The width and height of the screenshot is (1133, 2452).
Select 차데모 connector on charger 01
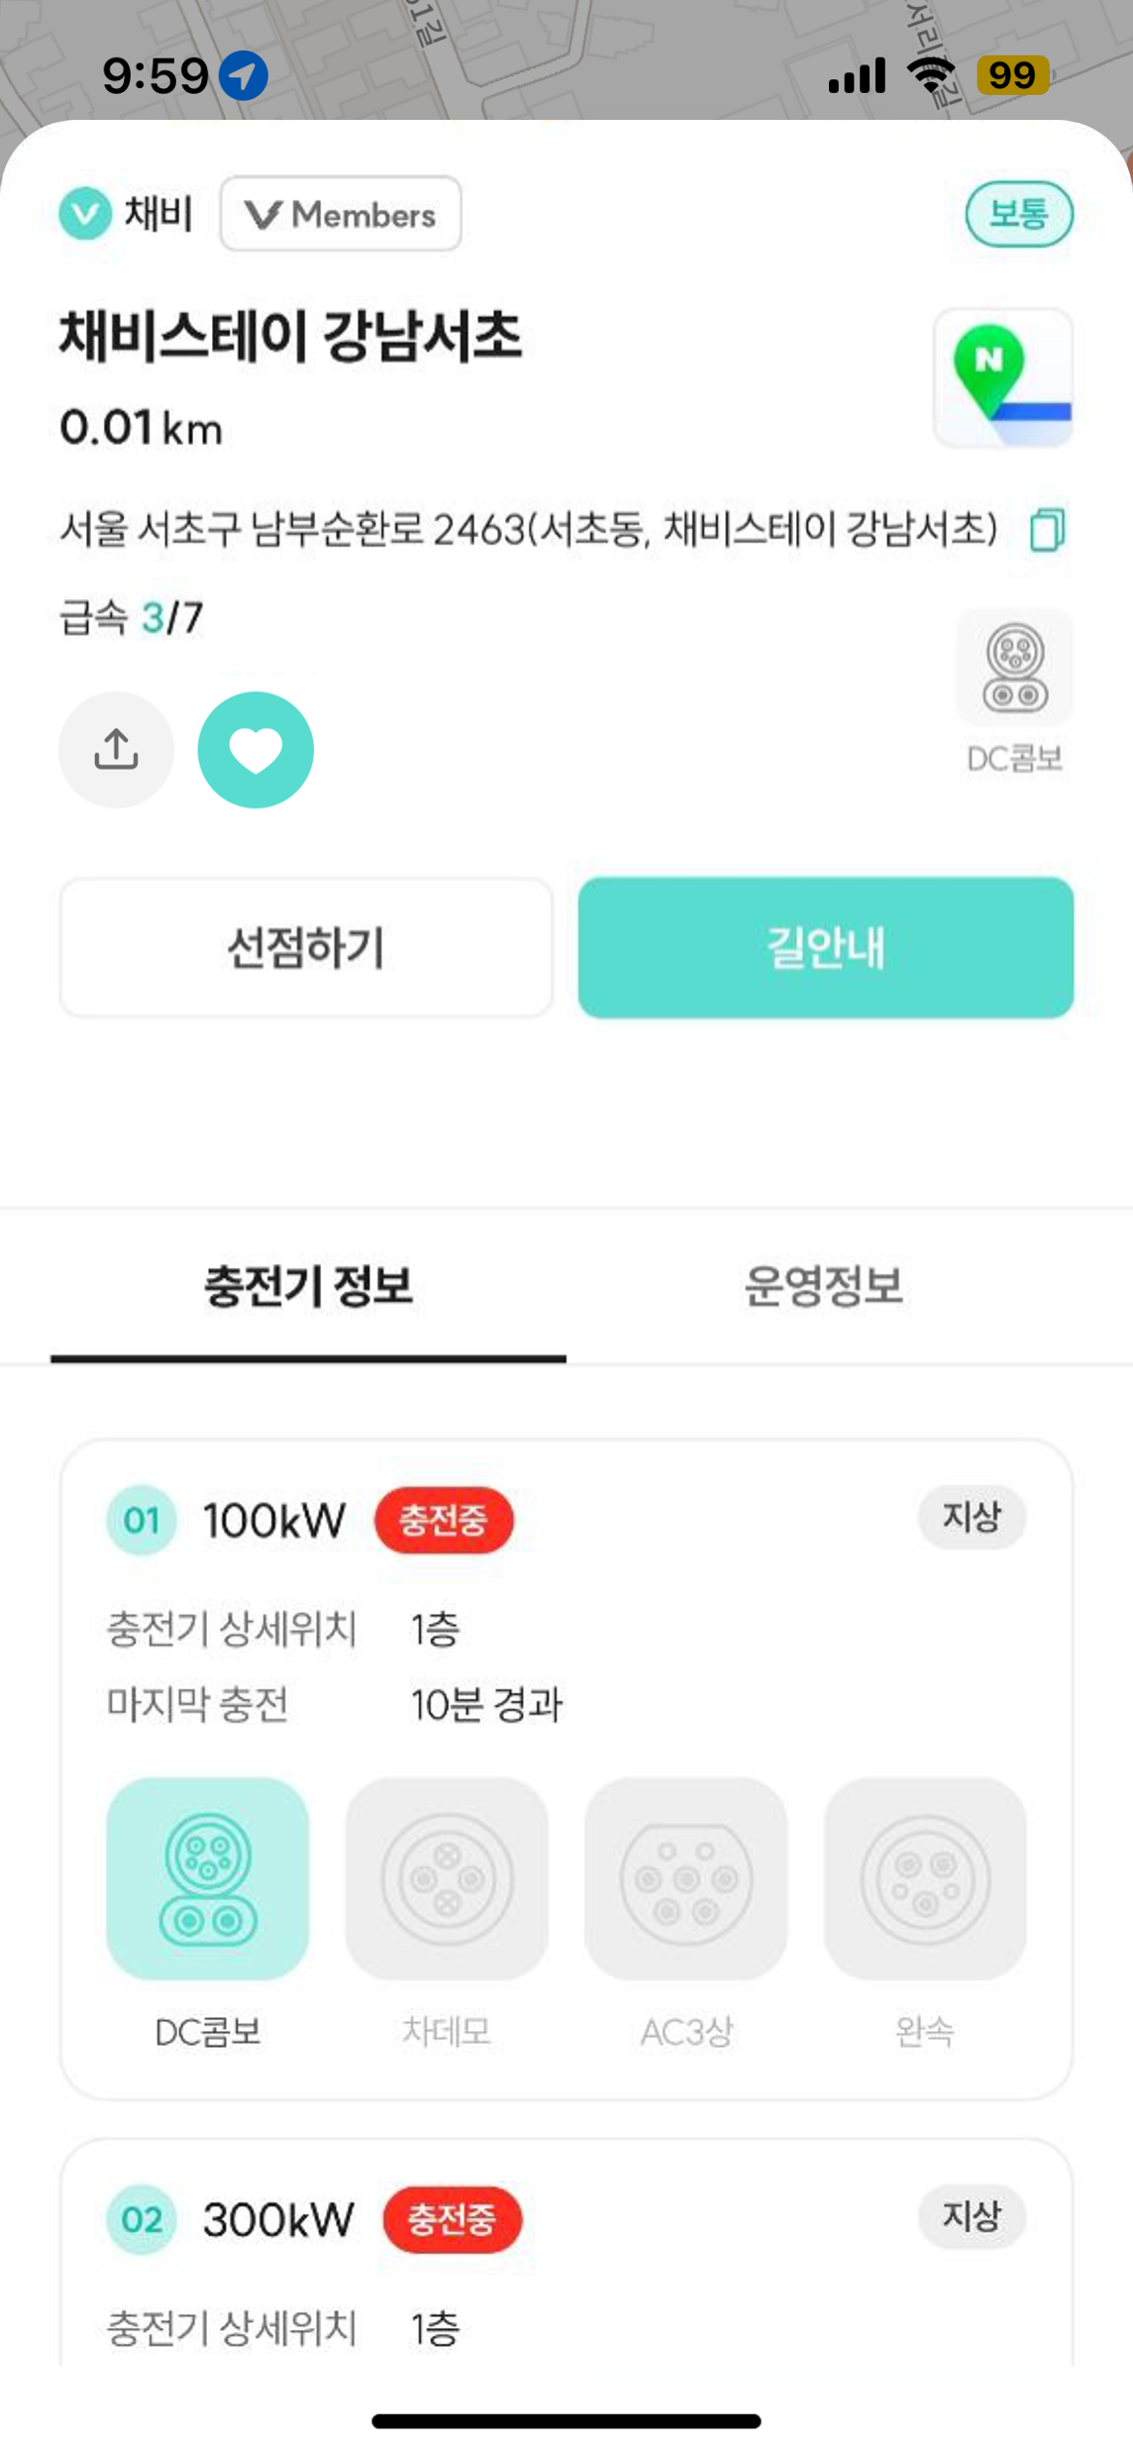pos(447,1878)
